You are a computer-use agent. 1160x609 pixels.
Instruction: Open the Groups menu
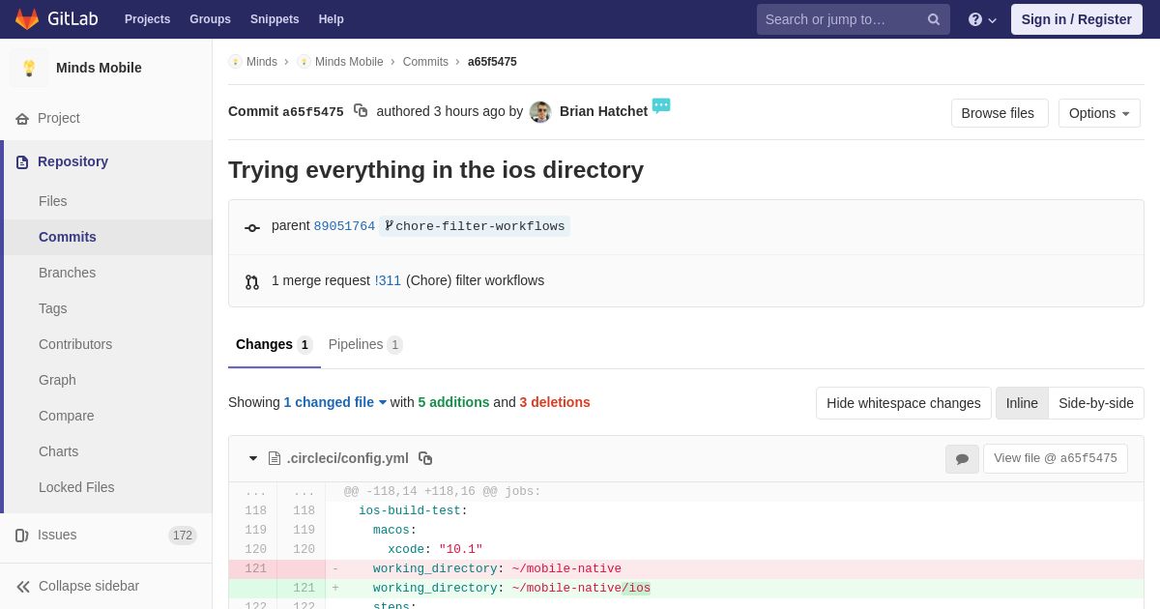[x=210, y=19]
